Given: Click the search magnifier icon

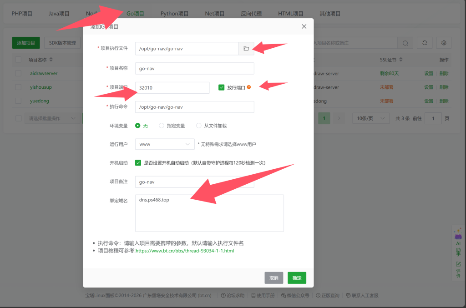Looking at the screenshot, I should tap(405, 43).
